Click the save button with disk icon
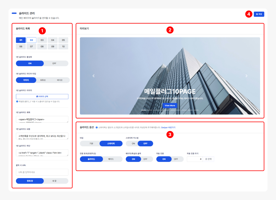 [259, 14]
